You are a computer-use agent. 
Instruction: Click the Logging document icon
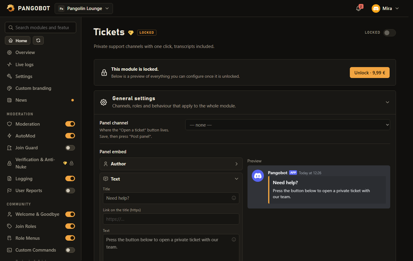point(9,179)
